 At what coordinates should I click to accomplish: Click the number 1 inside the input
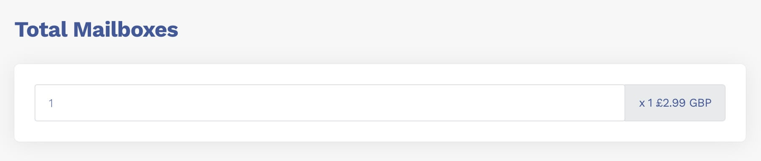point(51,103)
